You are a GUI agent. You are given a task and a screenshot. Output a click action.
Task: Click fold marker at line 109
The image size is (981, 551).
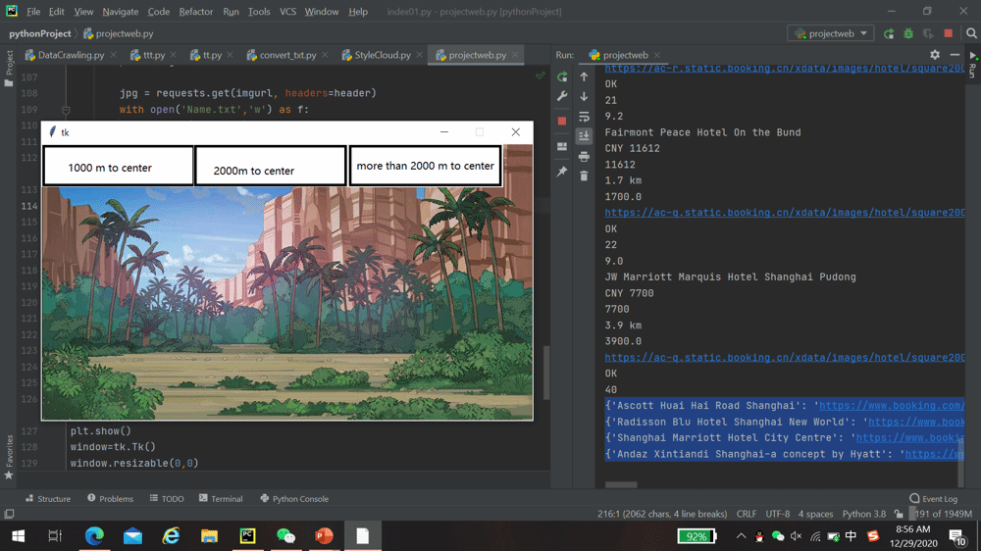point(66,110)
